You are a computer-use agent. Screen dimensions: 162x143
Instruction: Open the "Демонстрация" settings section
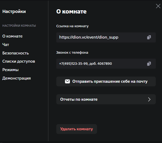click(x=17, y=78)
